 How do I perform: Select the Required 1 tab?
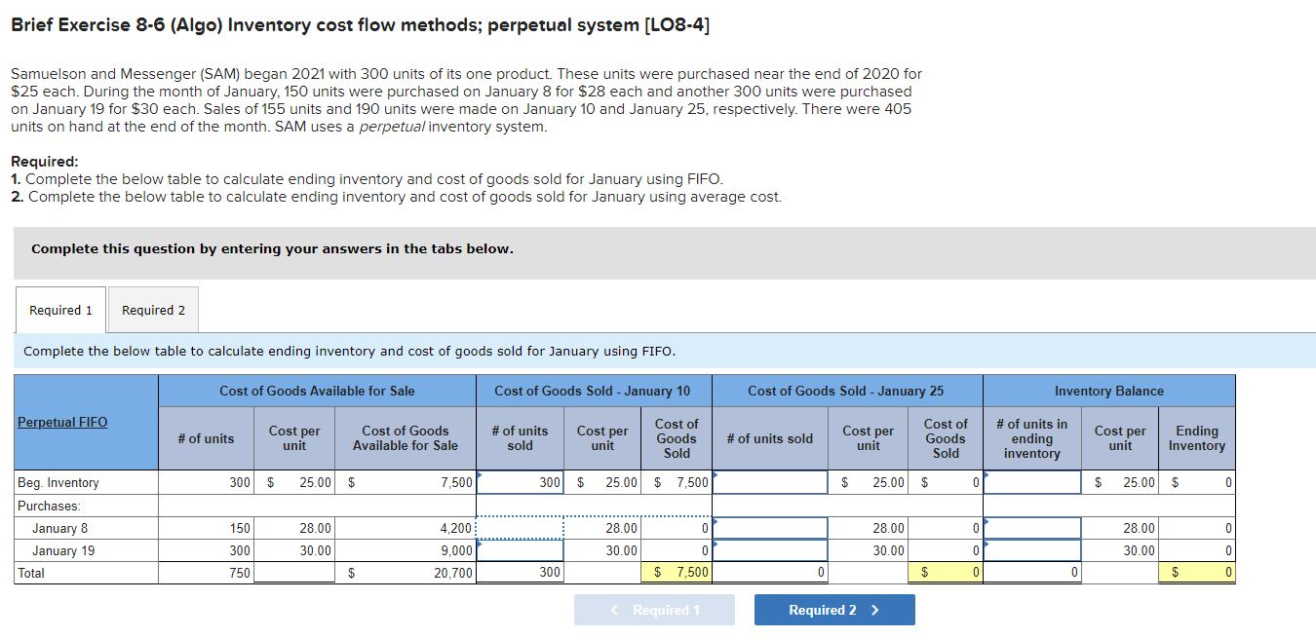59,309
